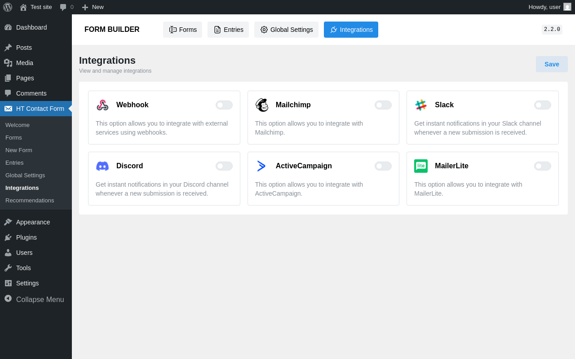This screenshot has width=575, height=359.
Task: Click the Collapse Menu arrow icon
Action: click(8, 298)
